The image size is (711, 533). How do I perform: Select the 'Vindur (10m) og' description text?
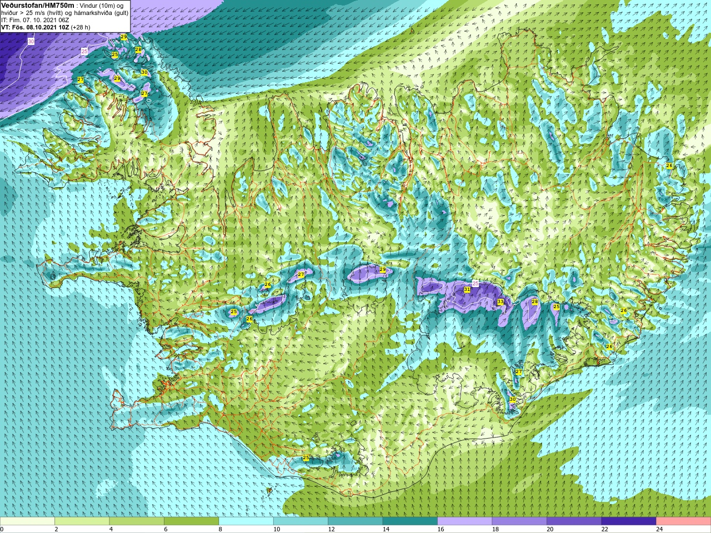tap(102, 6)
